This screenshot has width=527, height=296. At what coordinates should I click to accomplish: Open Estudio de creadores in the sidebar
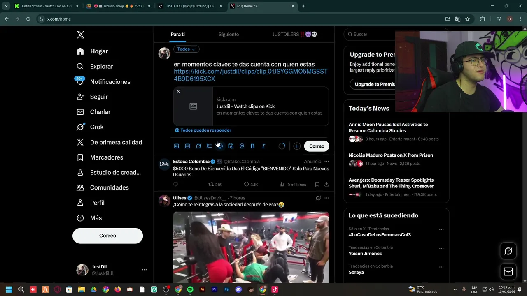[109, 172]
